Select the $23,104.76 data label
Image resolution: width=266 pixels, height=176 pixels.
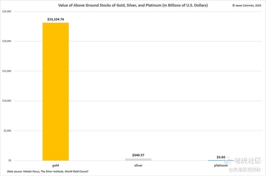(x=56, y=19)
